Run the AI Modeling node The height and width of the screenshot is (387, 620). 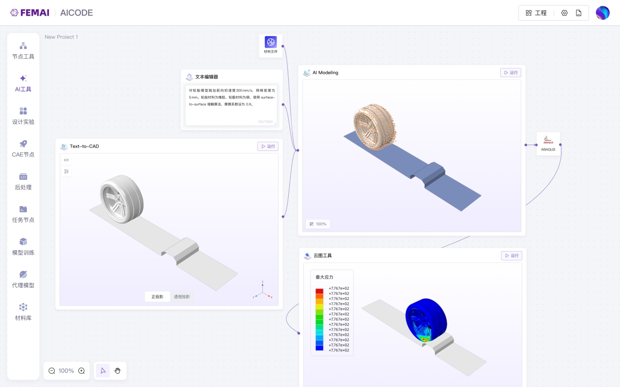point(510,73)
